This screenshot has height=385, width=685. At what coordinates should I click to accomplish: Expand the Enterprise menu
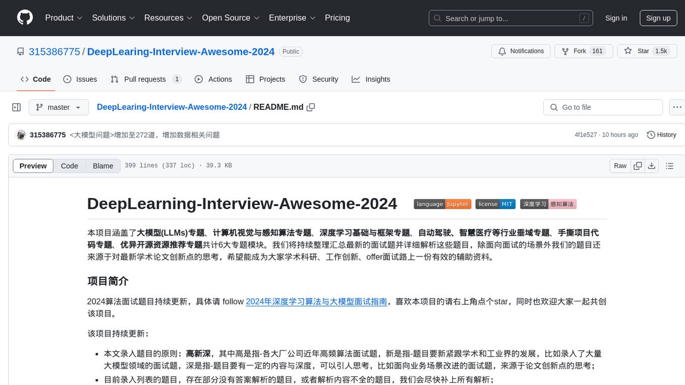(x=293, y=18)
